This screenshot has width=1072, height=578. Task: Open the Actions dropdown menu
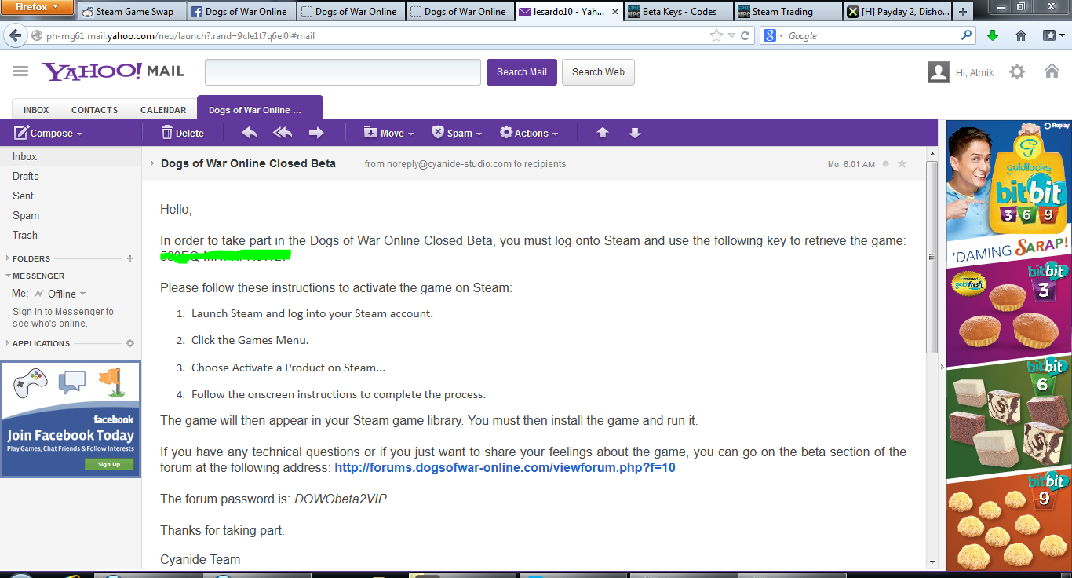point(530,133)
